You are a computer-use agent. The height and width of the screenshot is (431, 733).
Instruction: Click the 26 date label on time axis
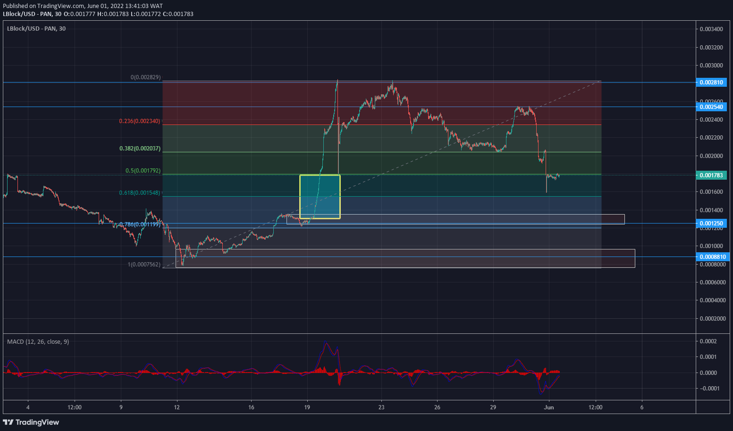tap(438, 407)
